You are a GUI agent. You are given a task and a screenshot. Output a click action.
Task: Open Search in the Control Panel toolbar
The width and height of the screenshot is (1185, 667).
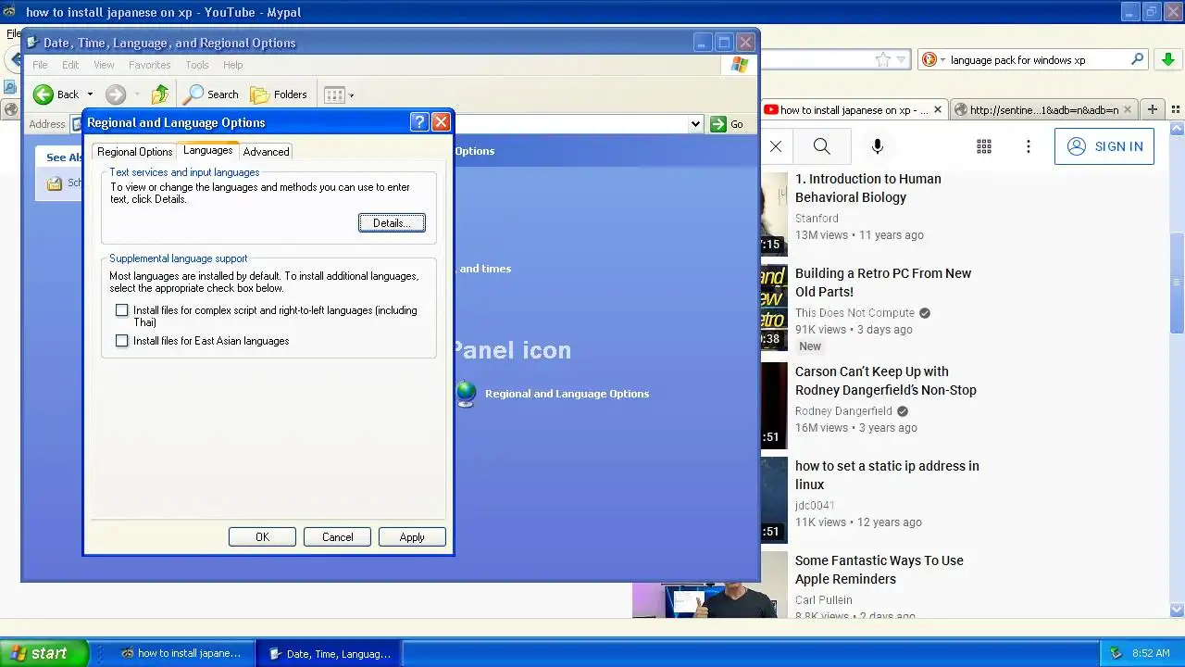click(x=211, y=94)
